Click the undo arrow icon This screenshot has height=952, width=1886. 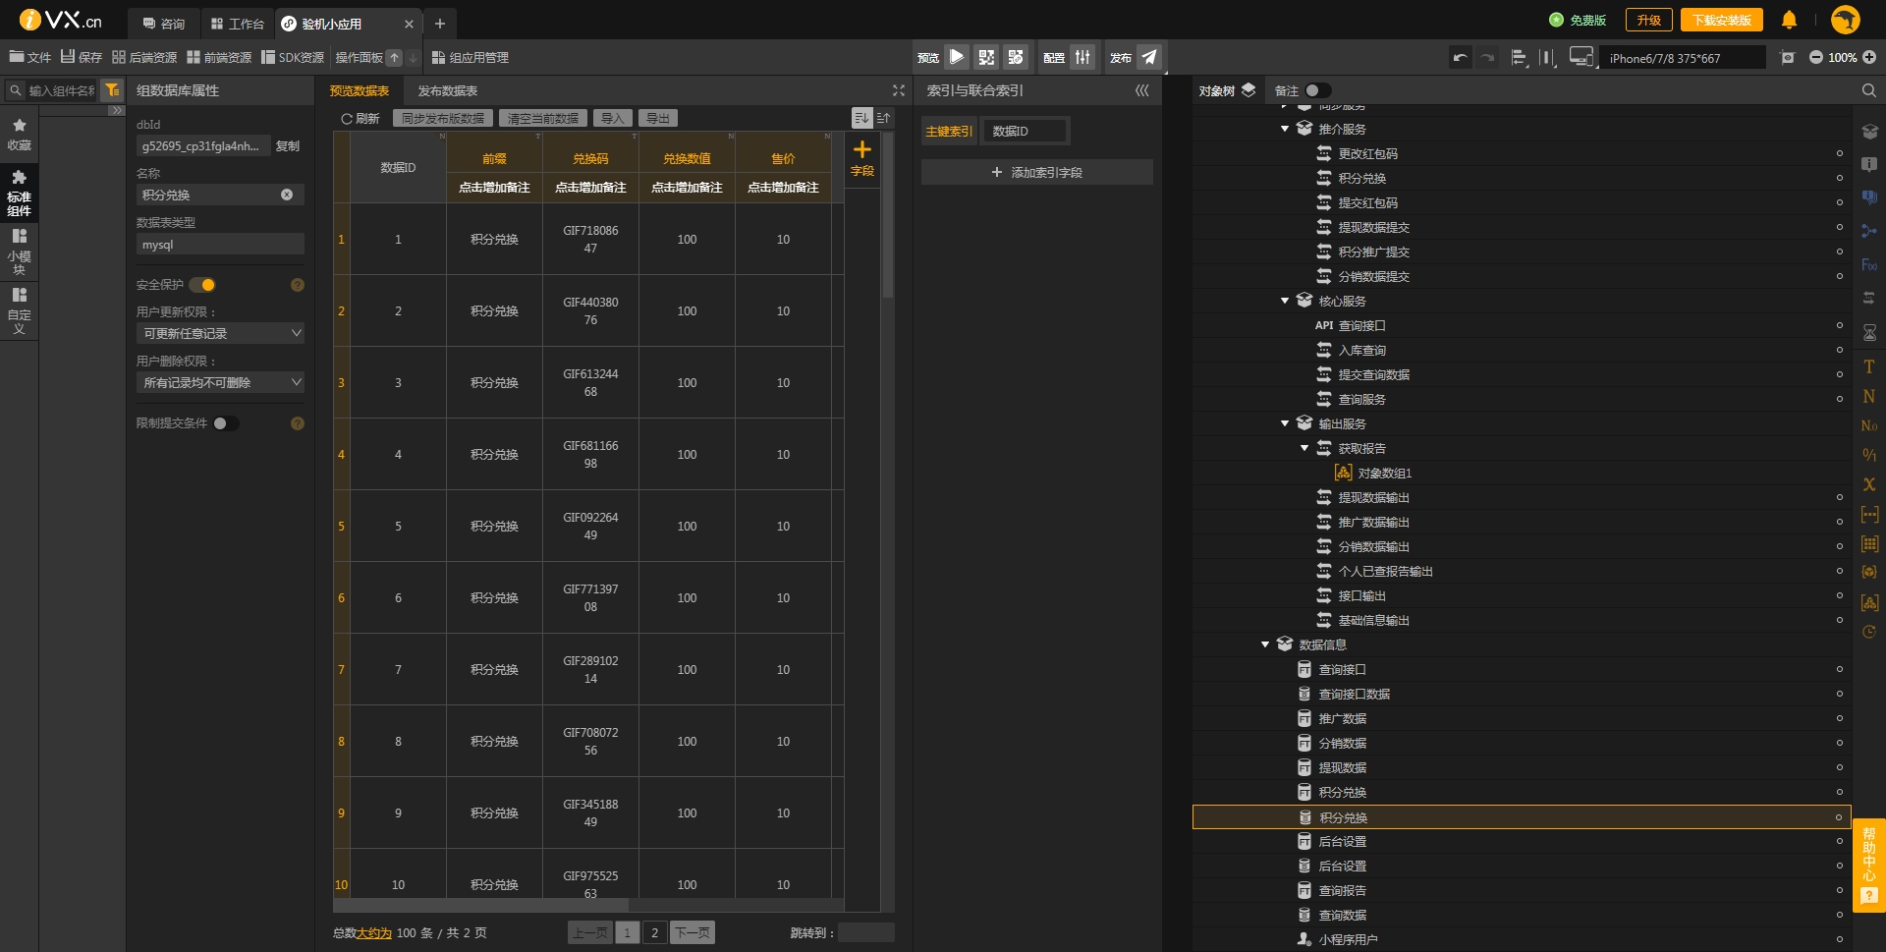coord(1461,58)
